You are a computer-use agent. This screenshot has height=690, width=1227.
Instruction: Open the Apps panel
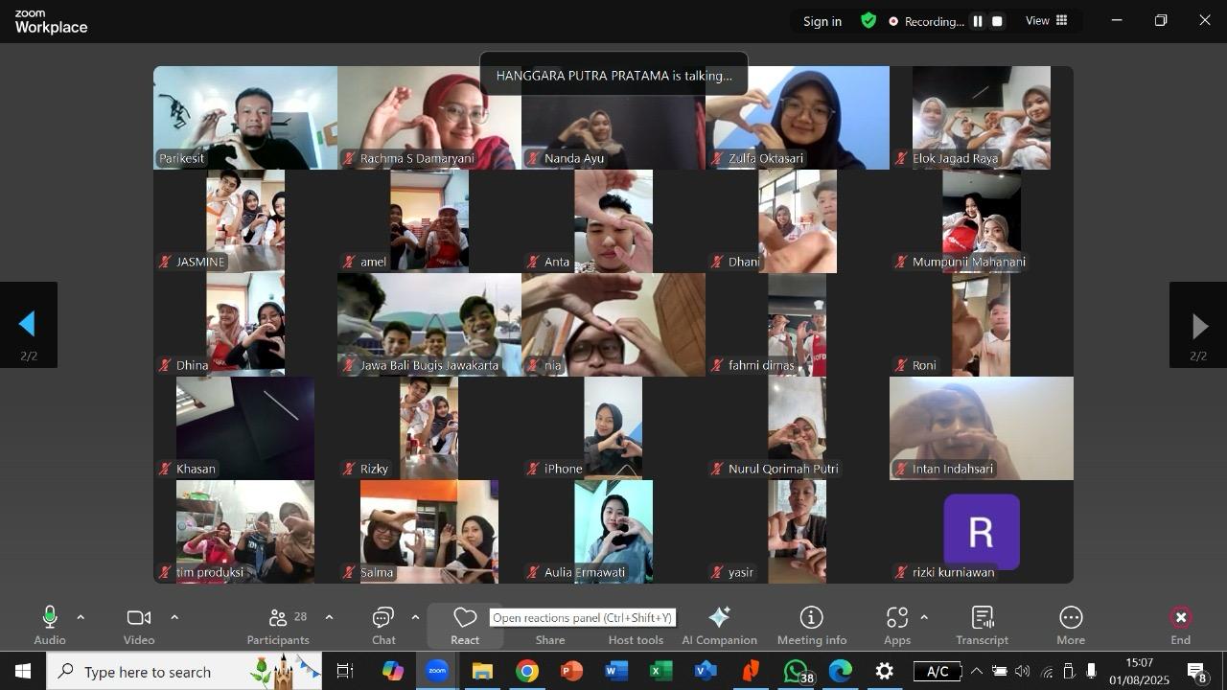point(897,625)
